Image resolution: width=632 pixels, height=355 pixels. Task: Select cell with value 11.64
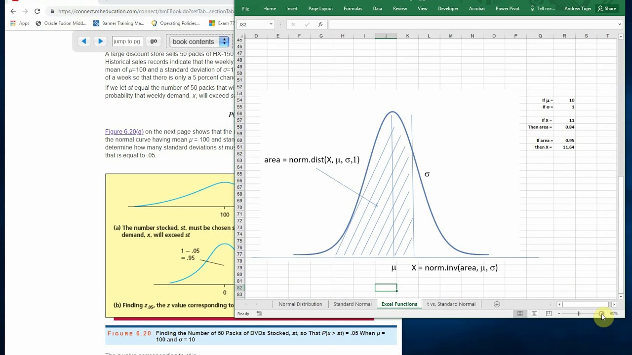point(564,147)
